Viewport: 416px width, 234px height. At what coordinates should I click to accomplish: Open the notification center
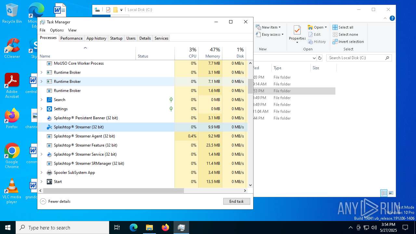pos(405,227)
